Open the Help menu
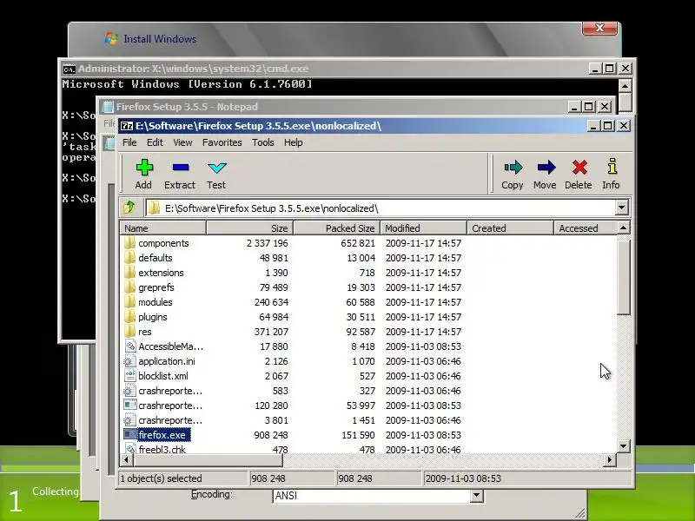 (x=294, y=142)
